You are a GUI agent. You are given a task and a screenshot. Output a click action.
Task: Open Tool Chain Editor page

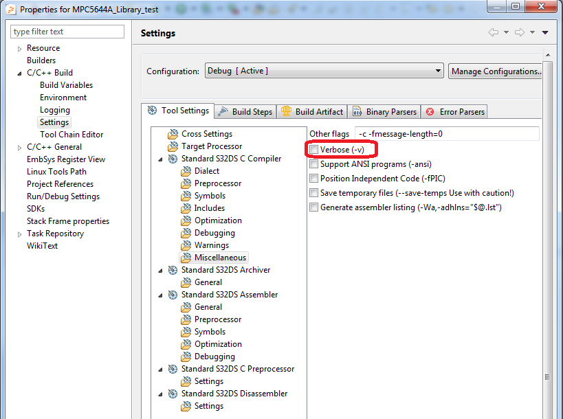coord(71,135)
